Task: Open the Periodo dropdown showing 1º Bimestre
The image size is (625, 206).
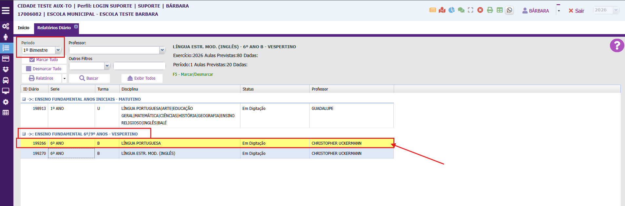Action: pyautogui.click(x=58, y=50)
